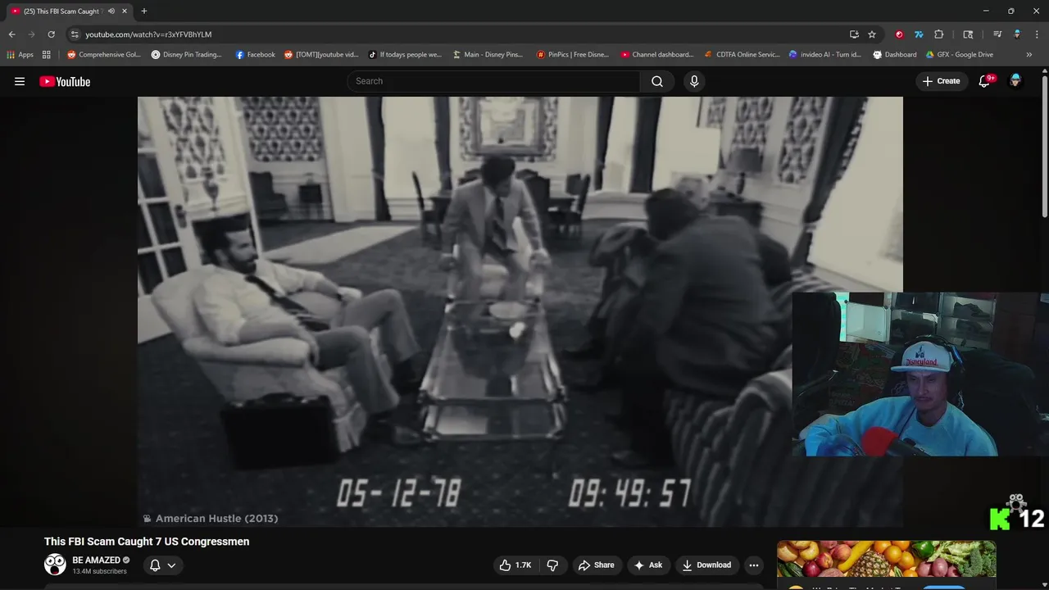This screenshot has height=590, width=1049.
Task: Open Channel dashboard bookmark
Action: tap(657, 55)
